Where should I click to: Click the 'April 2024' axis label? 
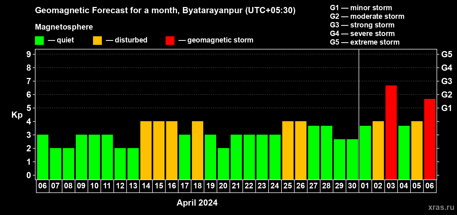(197, 203)
